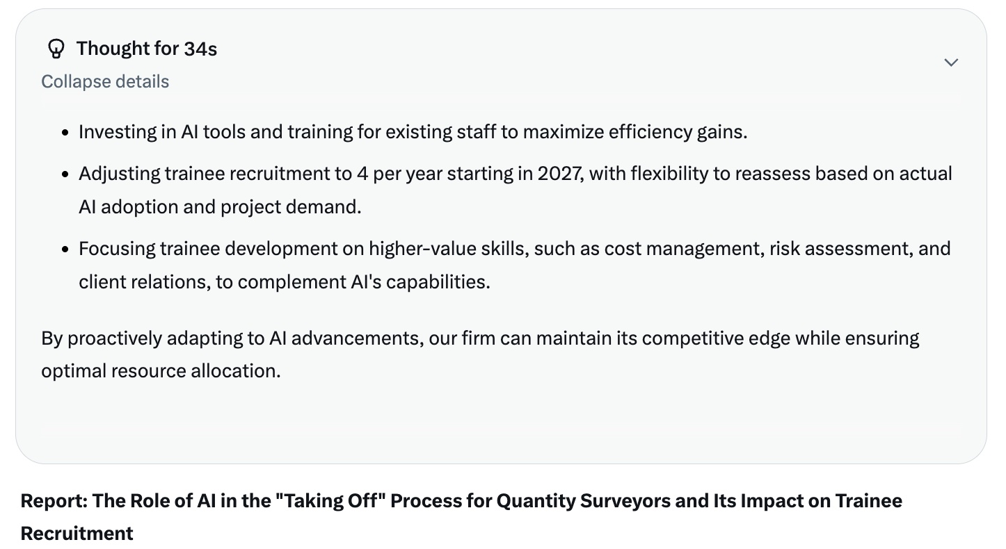Click the bullet dot before "Adjusting trainee recruitment"
This screenshot has height=549, width=1006.
pos(65,174)
